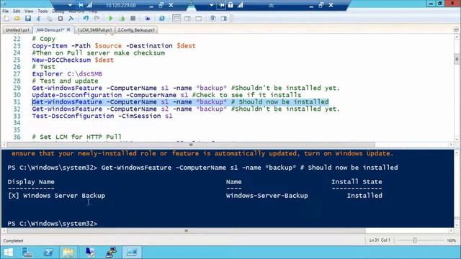The height and width of the screenshot is (259, 461).
Task: Run the script with the green play icon
Action: click(x=111, y=19)
